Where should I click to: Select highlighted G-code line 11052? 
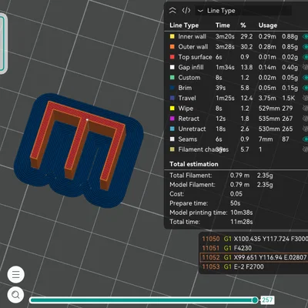click(x=255, y=257)
